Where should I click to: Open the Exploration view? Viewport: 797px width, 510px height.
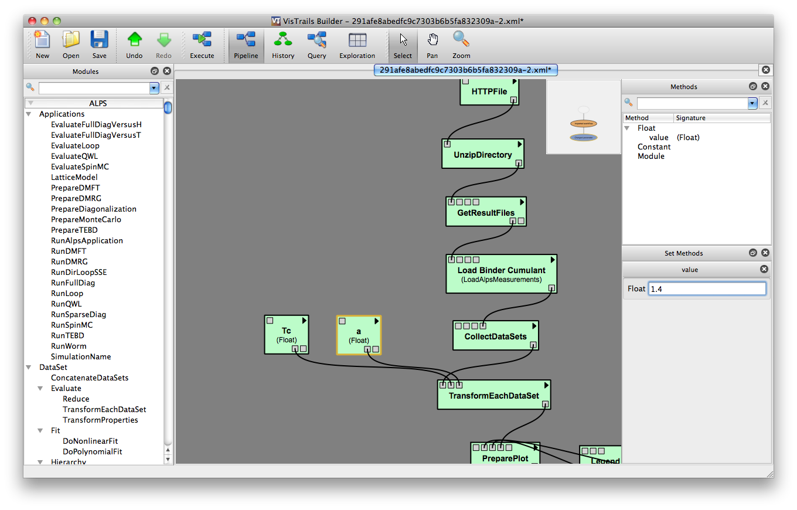tap(357, 41)
